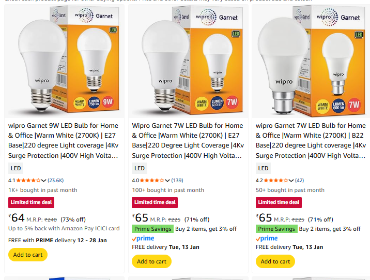The height and width of the screenshot is (280, 370).
Task: View the 23.6K reviews for 9W bulb
Action: tap(56, 181)
